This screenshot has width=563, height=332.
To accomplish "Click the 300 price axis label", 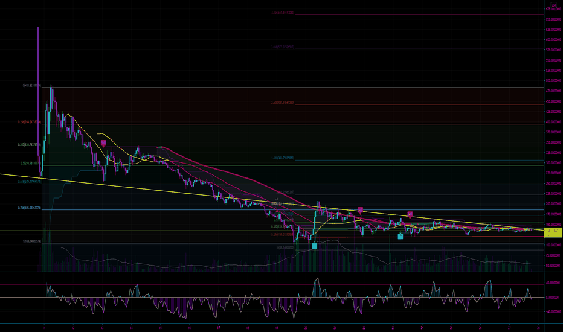I will click(x=553, y=163).
